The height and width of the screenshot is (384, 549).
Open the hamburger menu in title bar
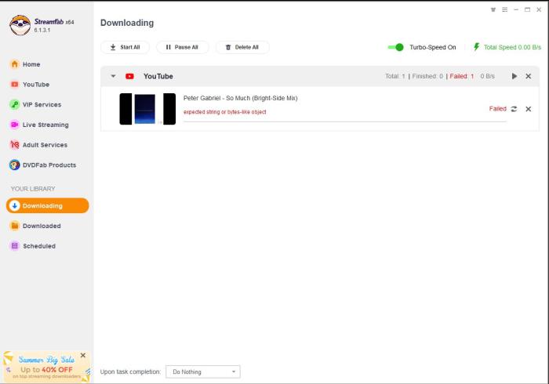(x=504, y=10)
